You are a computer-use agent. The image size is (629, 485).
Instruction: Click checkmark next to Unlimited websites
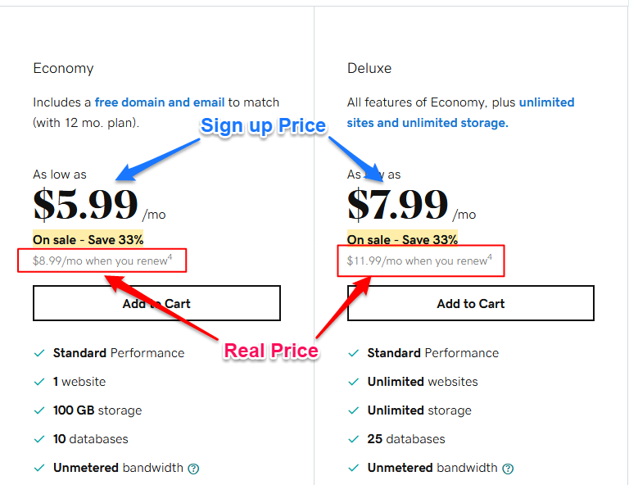pos(354,382)
